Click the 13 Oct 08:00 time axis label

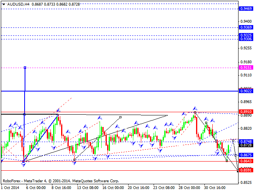pyautogui.click(x=87, y=187)
